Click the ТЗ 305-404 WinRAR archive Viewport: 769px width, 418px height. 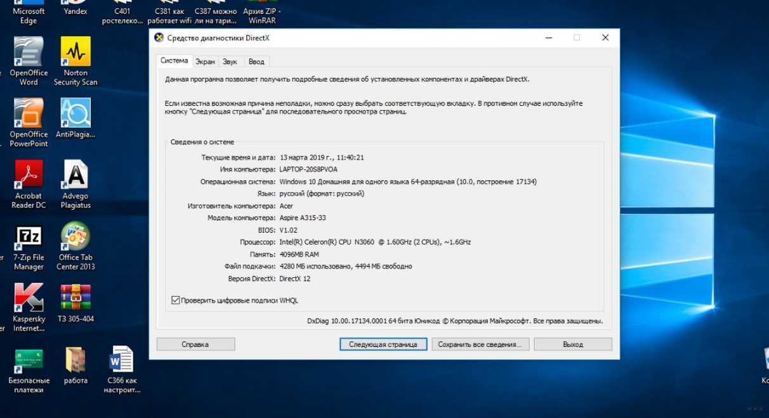click(76, 299)
